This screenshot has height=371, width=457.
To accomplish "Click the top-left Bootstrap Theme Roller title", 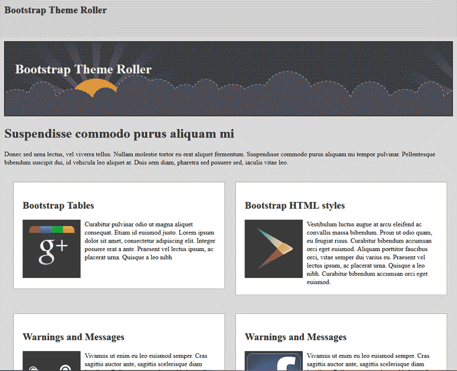I will (x=55, y=10).
